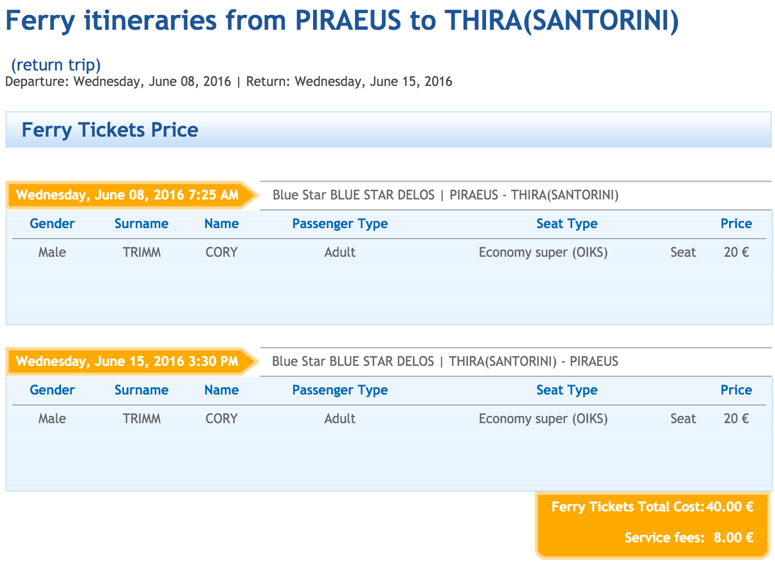Viewport: 775px width, 562px height.
Task: Click the 20 € price in departure row
Action: (x=736, y=252)
